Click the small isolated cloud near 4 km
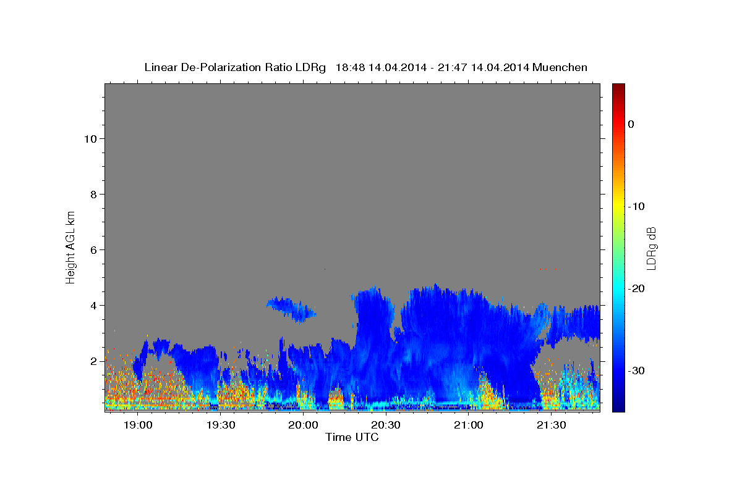The image size is (742, 494). (x=291, y=309)
